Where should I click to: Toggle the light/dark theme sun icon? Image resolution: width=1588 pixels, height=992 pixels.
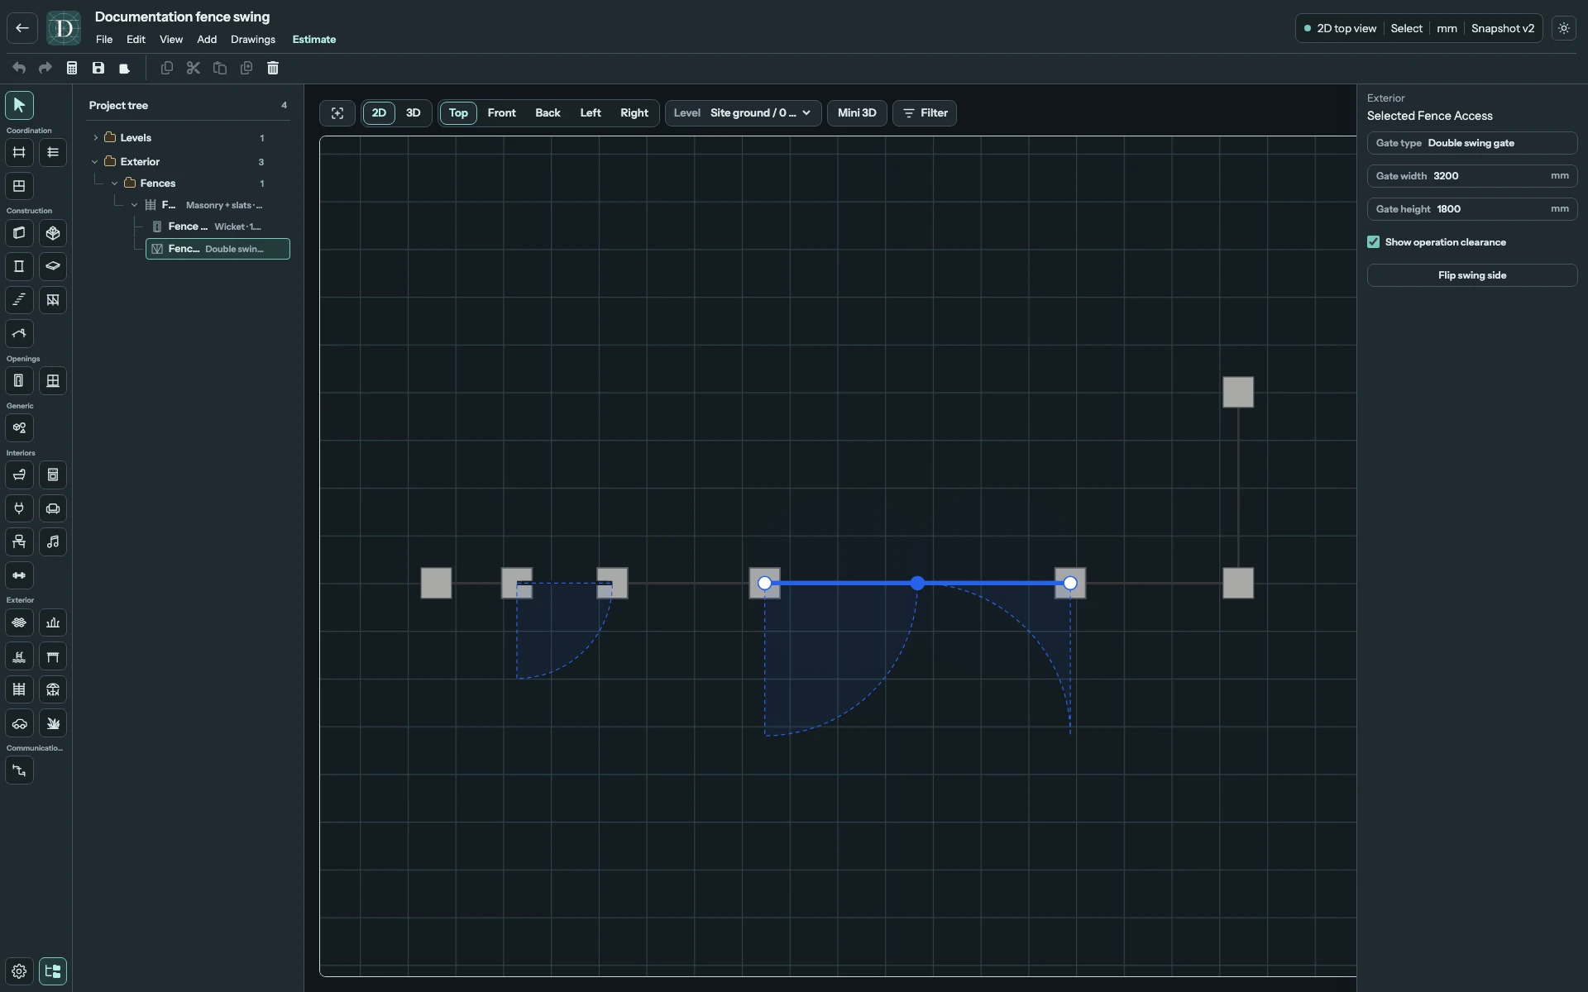[x=1564, y=28]
